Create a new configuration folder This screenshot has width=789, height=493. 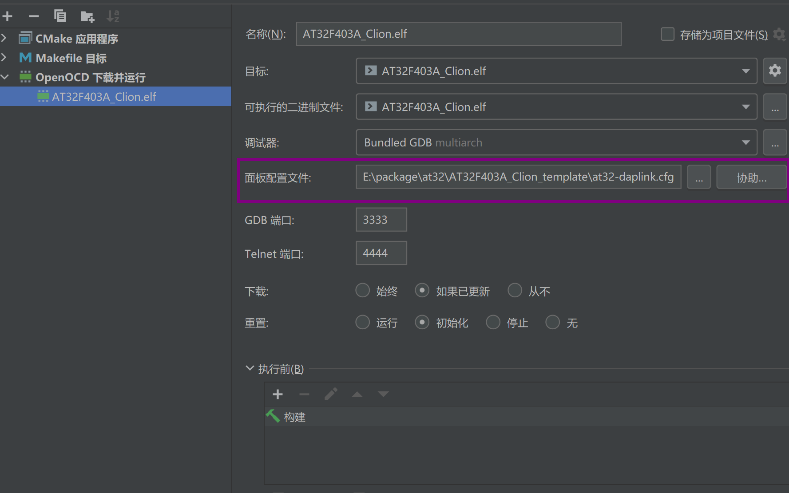(x=87, y=17)
